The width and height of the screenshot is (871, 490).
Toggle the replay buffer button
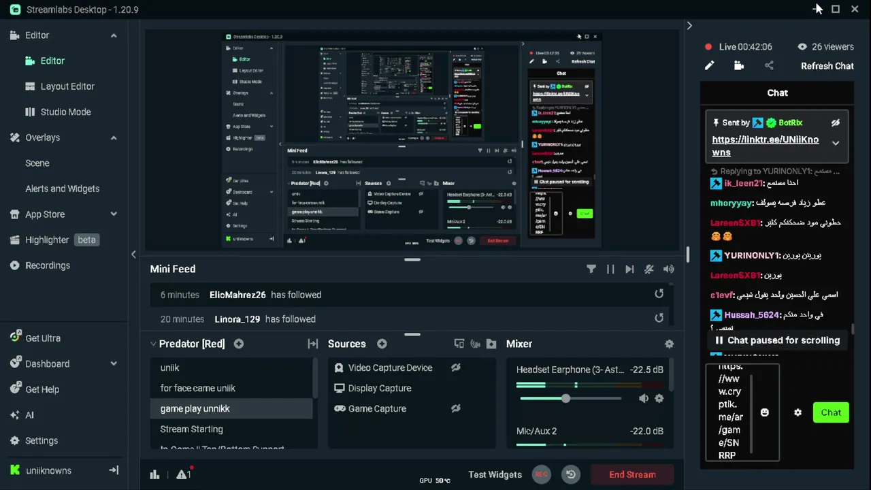pos(571,474)
